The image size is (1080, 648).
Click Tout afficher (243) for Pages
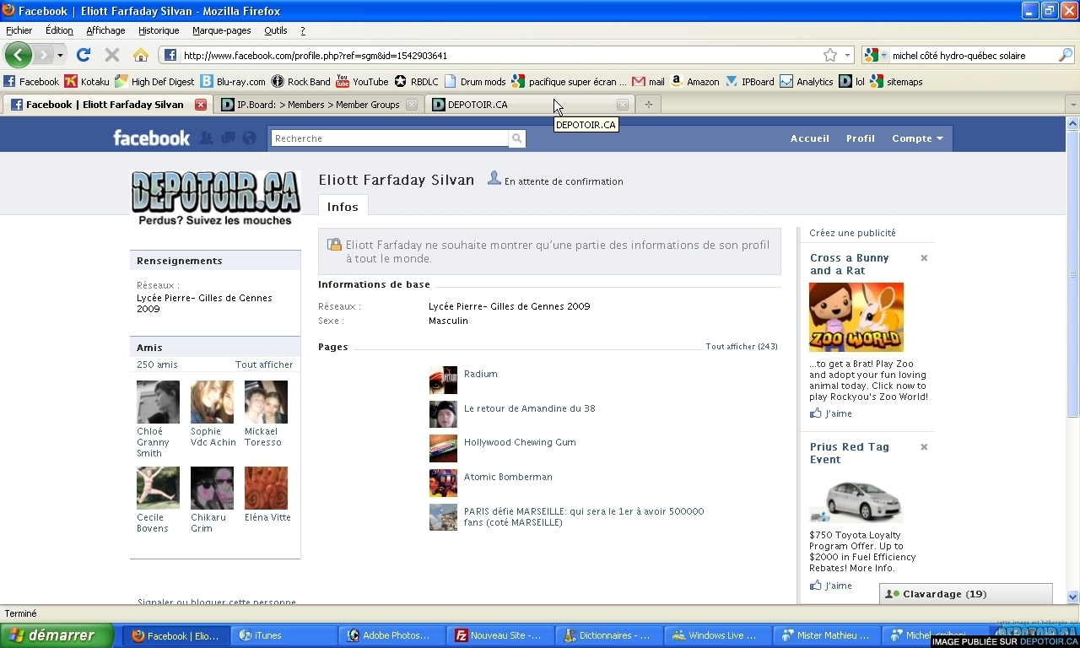(742, 347)
